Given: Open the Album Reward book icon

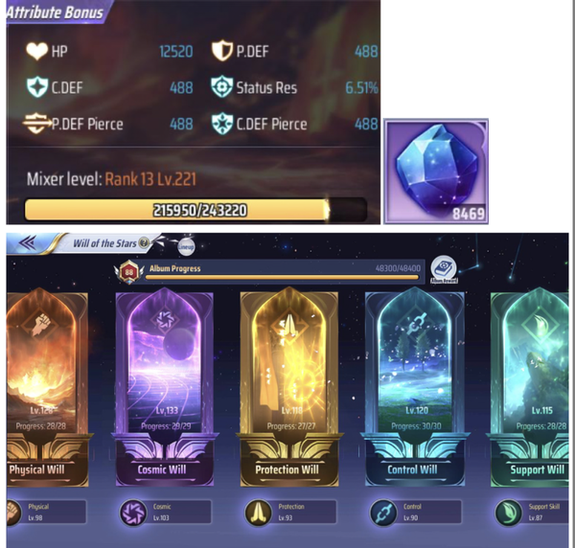Looking at the screenshot, I should tap(444, 269).
